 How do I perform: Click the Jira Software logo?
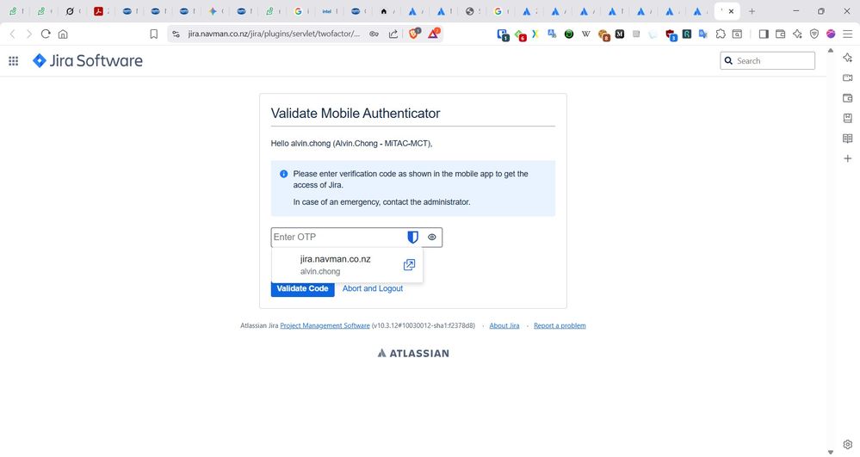[88, 60]
